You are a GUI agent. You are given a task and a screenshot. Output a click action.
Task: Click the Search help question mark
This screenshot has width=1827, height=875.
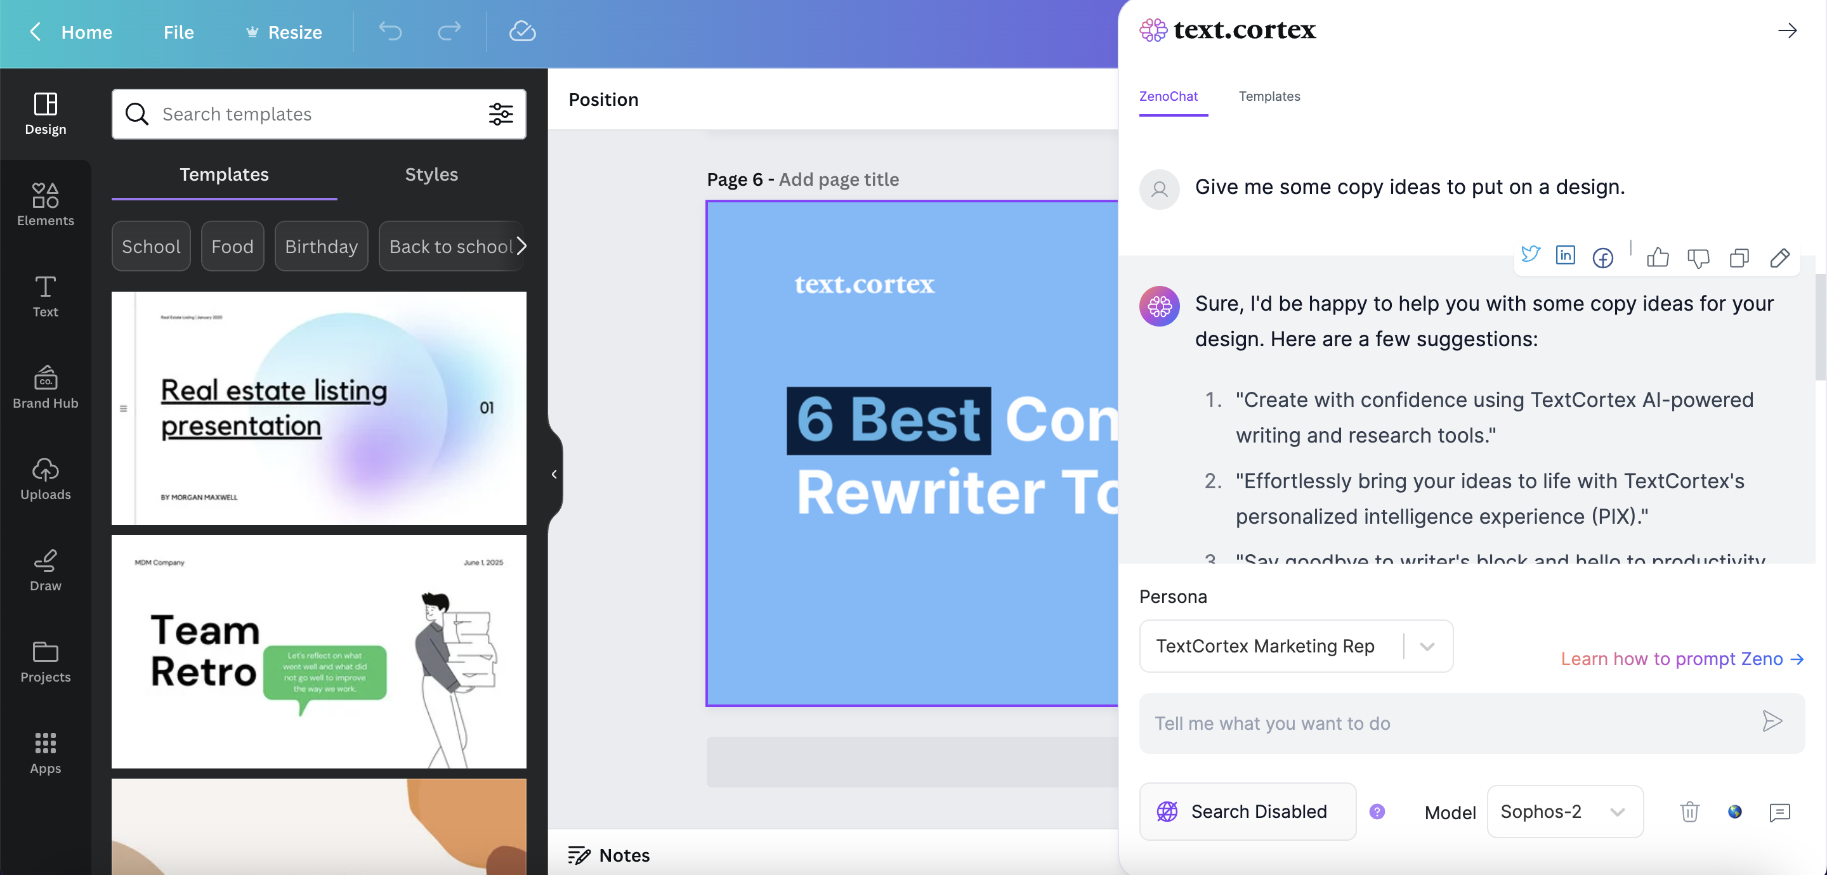1377,811
